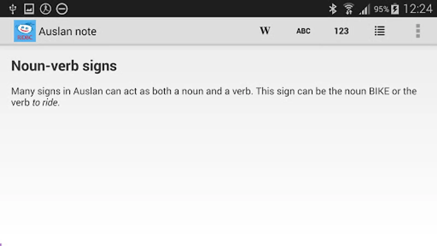Image resolution: width=437 pixels, height=246 pixels.
Task: Open the 123 numbers section
Action: (x=341, y=31)
